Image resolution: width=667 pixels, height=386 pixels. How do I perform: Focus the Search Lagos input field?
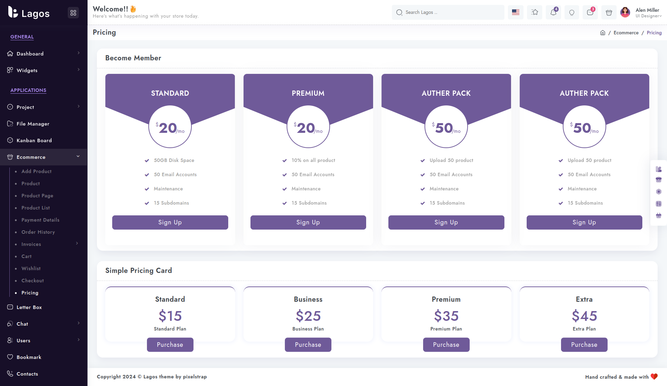[x=448, y=12]
